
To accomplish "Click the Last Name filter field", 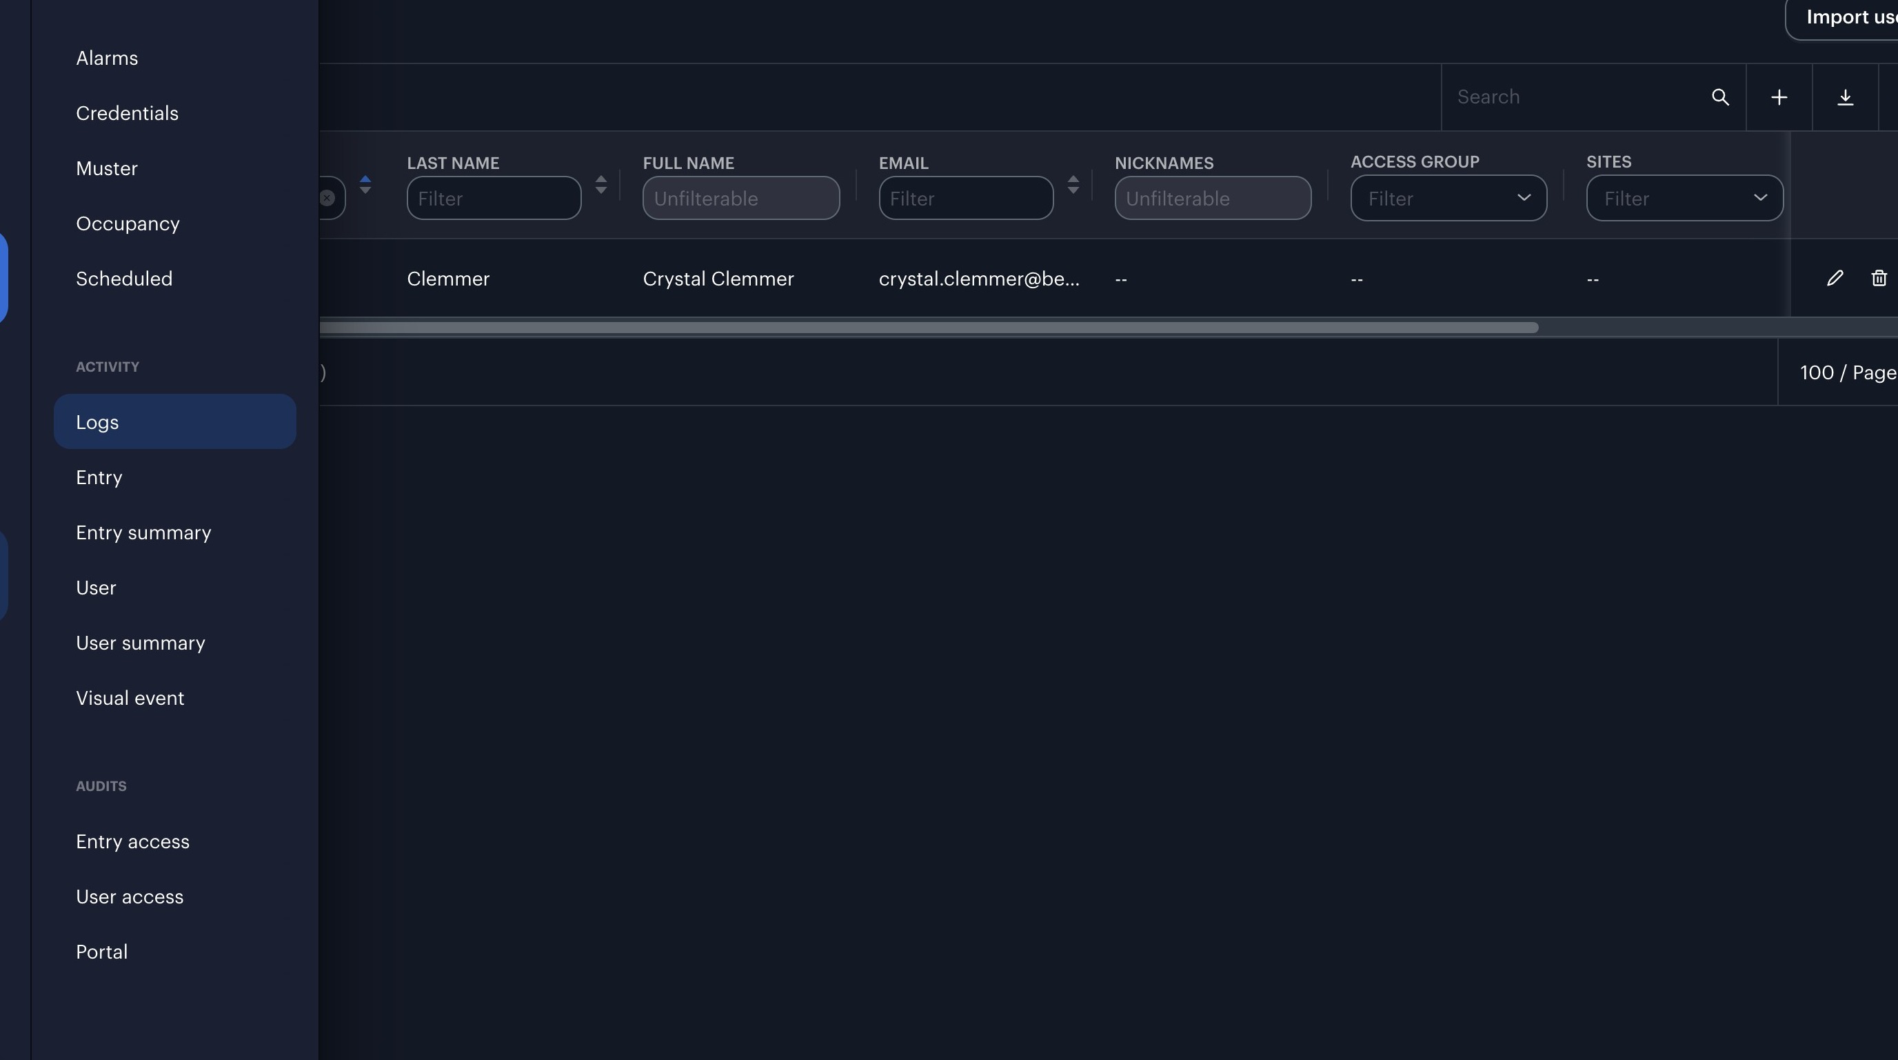I will 494,197.
